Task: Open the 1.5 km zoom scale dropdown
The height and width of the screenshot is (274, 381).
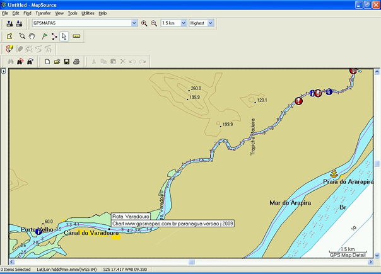Action: coord(183,23)
